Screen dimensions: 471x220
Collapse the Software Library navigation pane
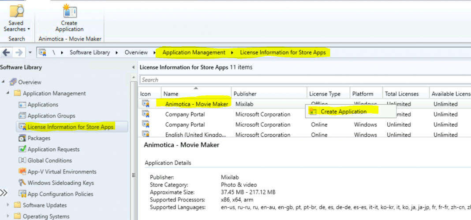(134, 67)
